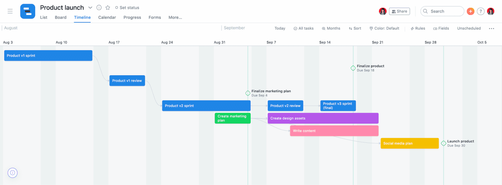The image size is (502, 185).
Task: Change the Months zoom level
Action: pos(331,28)
